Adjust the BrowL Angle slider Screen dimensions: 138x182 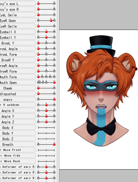coord(46,49)
